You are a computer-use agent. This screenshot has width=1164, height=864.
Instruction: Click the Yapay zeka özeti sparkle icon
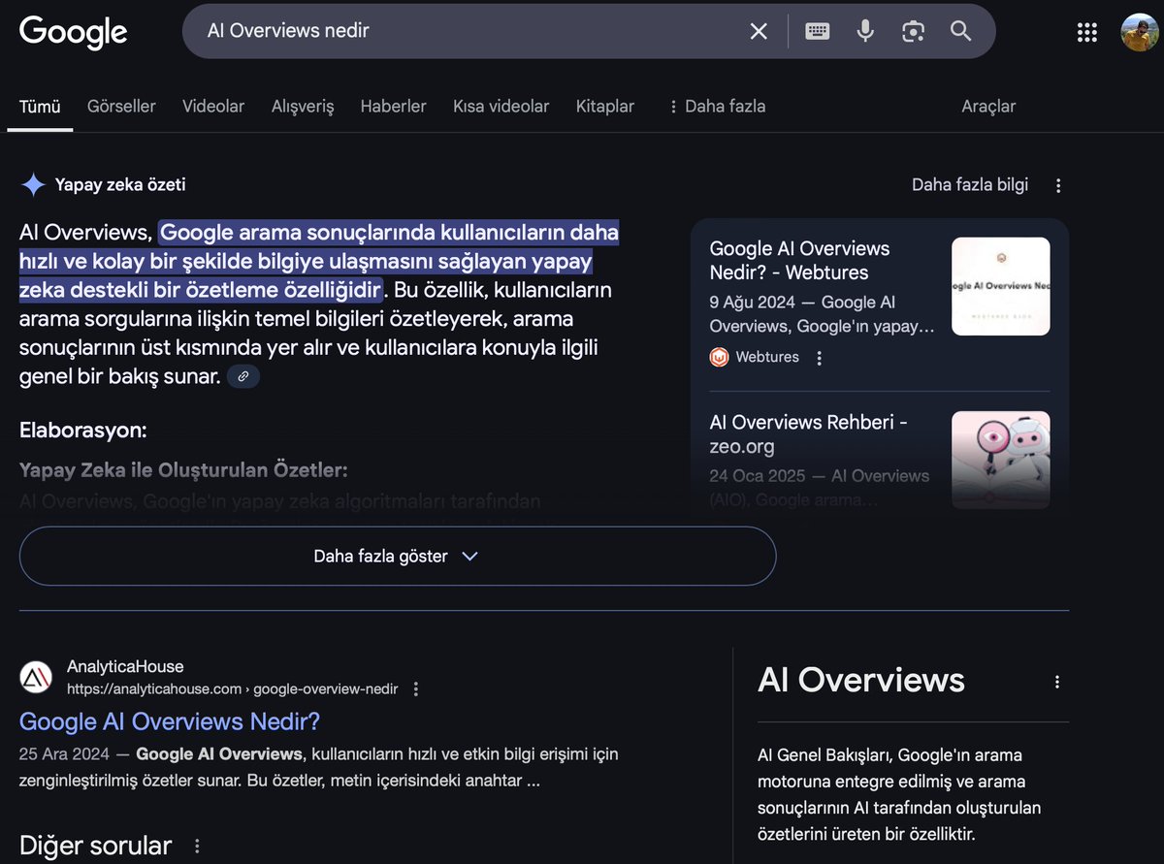click(x=34, y=185)
